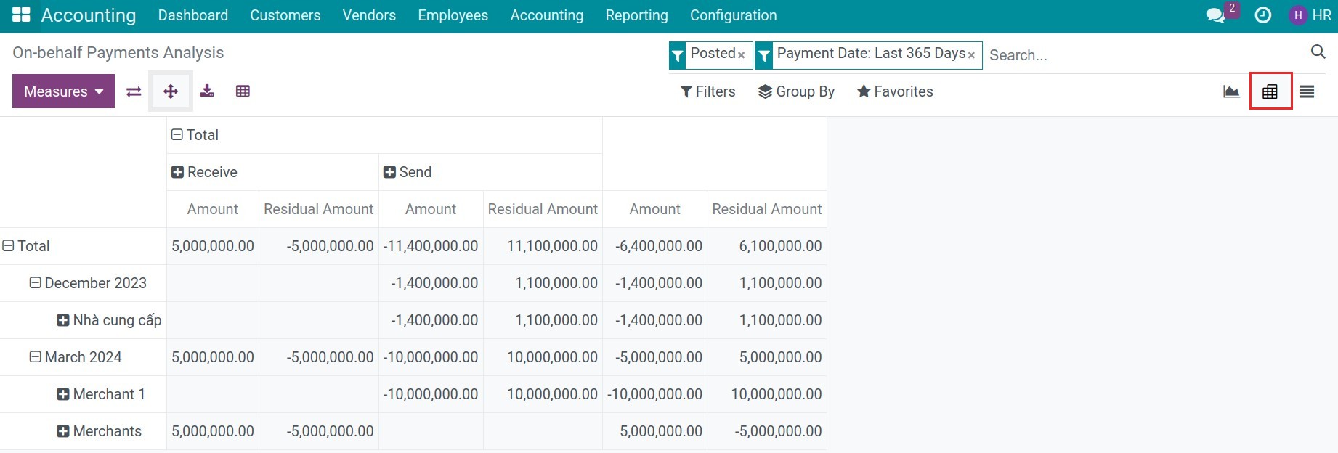The height and width of the screenshot is (453, 1338).
Task: Click the insert in spreadsheet table icon
Action: tap(243, 91)
